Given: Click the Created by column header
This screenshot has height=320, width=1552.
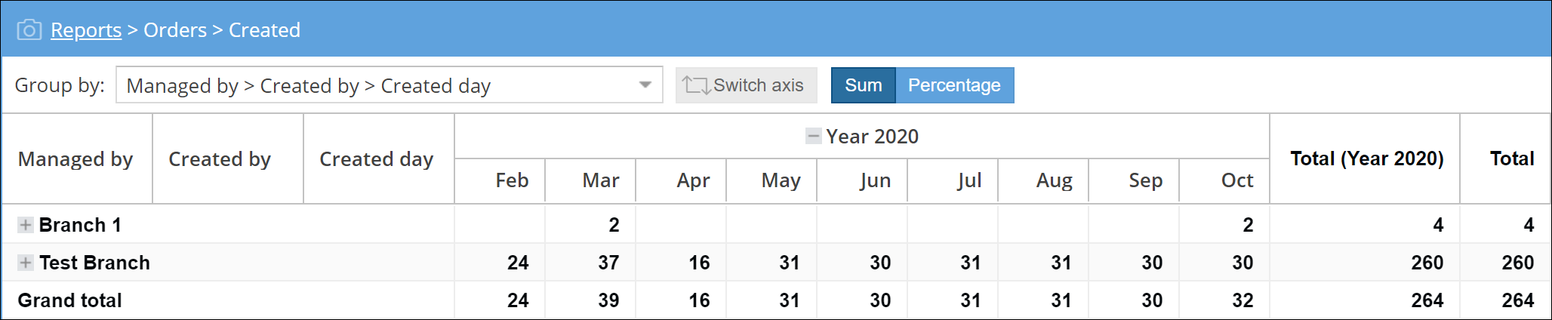Looking at the screenshot, I should (x=220, y=159).
